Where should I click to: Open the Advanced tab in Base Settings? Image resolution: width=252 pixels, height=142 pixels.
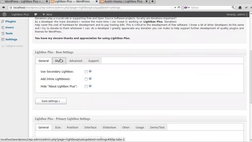point(76,61)
